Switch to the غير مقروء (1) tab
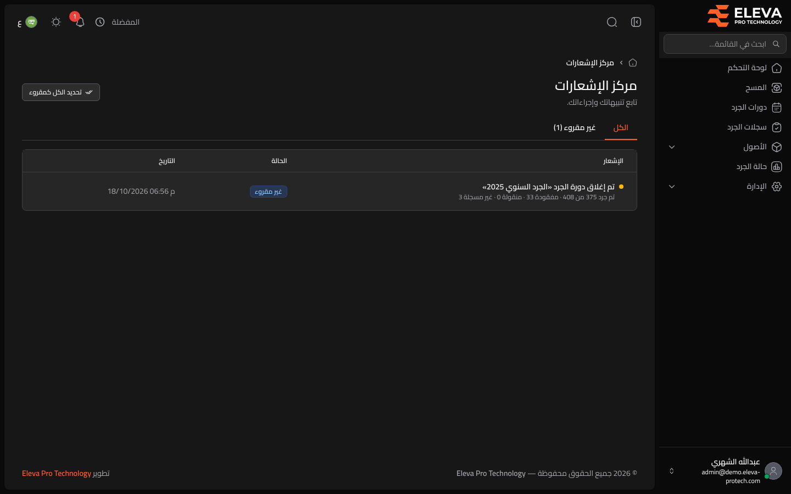The width and height of the screenshot is (791, 494). tap(575, 128)
